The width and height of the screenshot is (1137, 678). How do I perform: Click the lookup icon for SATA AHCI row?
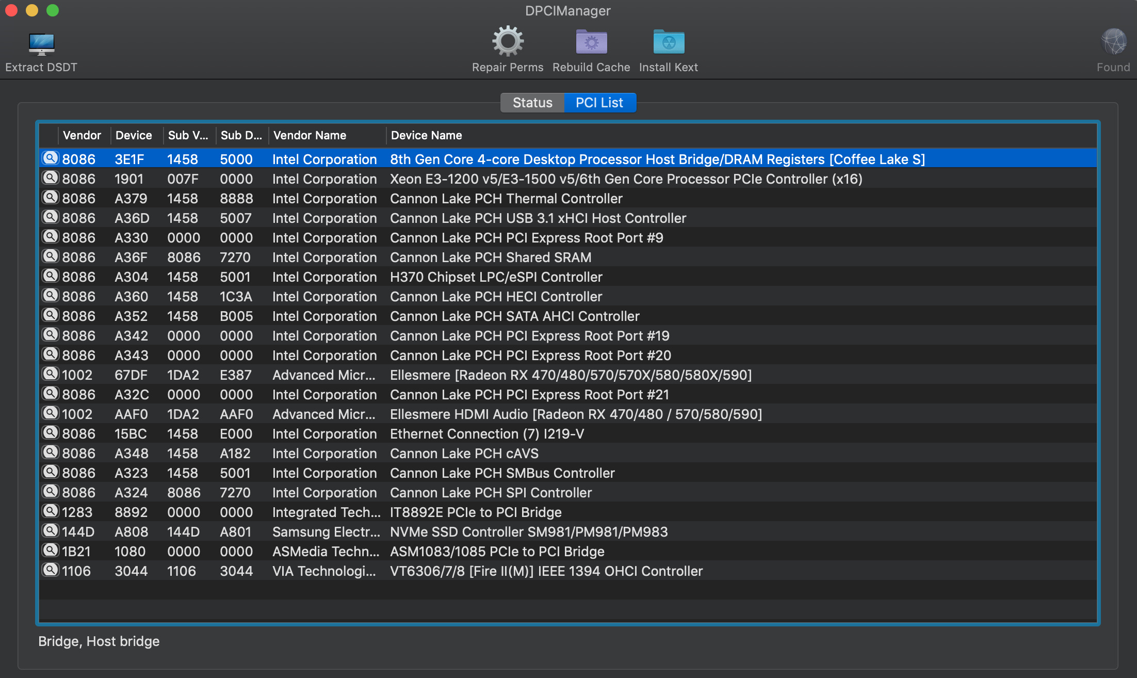pyautogui.click(x=50, y=315)
